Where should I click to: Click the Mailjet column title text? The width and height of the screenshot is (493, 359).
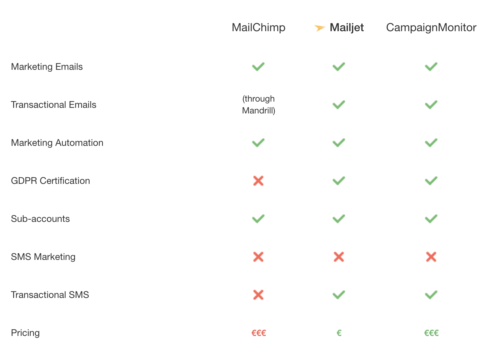pyautogui.click(x=347, y=27)
